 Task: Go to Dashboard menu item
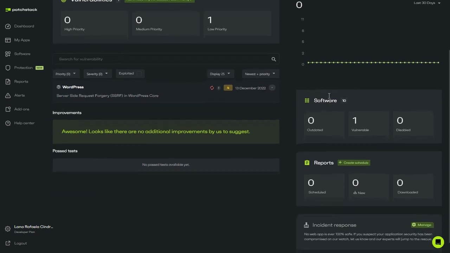point(24,26)
